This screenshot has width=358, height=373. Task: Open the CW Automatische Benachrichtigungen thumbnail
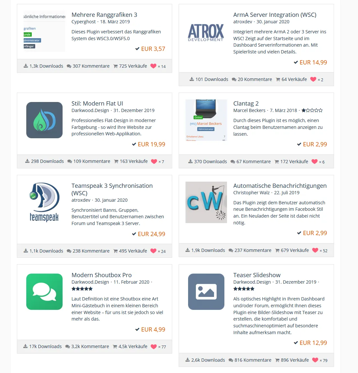coord(206,202)
